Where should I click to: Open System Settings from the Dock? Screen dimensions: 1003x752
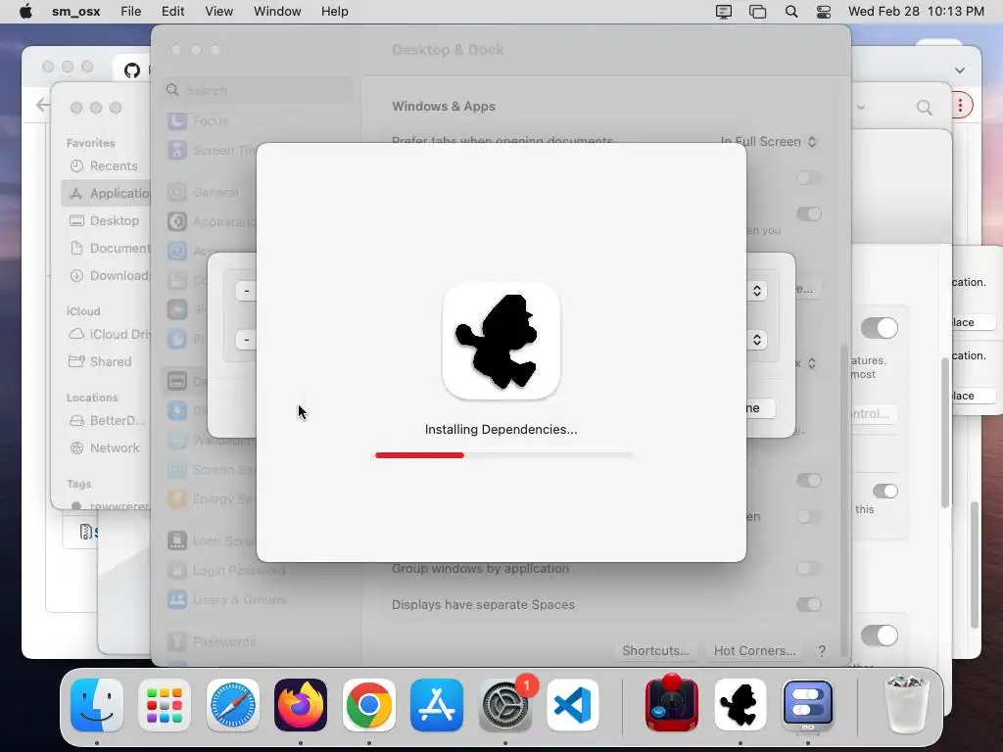tap(505, 705)
